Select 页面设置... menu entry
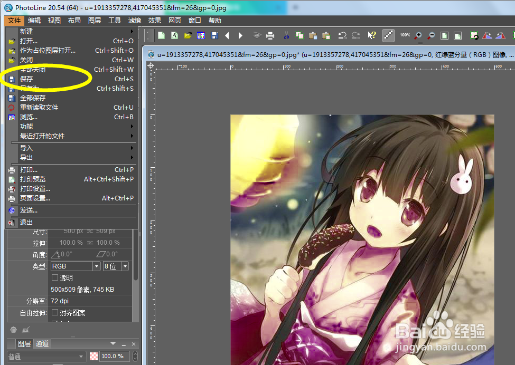The height and width of the screenshot is (365, 515). pyautogui.click(x=71, y=198)
